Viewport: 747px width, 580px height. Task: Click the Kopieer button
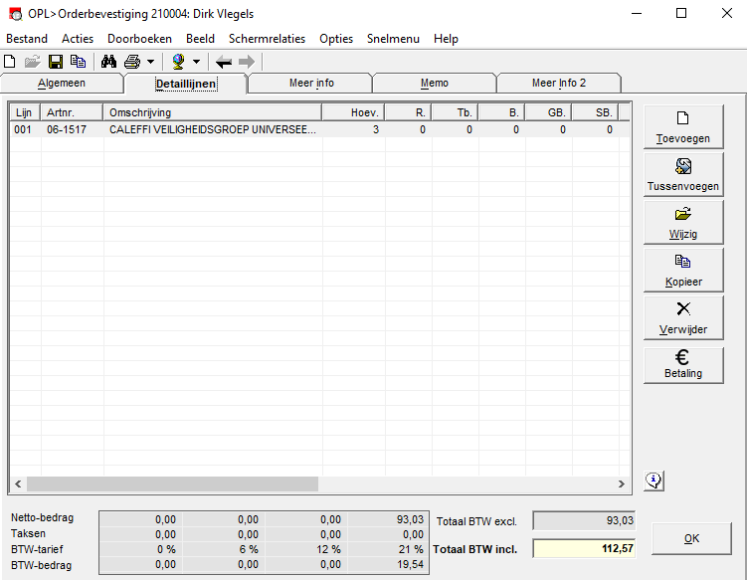683,271
